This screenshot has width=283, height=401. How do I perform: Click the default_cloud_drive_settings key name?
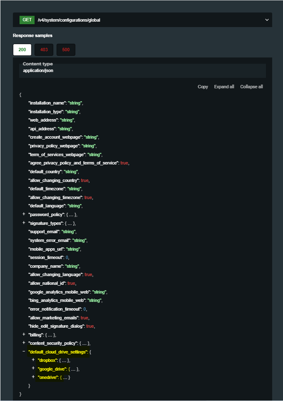coord(58,352)
